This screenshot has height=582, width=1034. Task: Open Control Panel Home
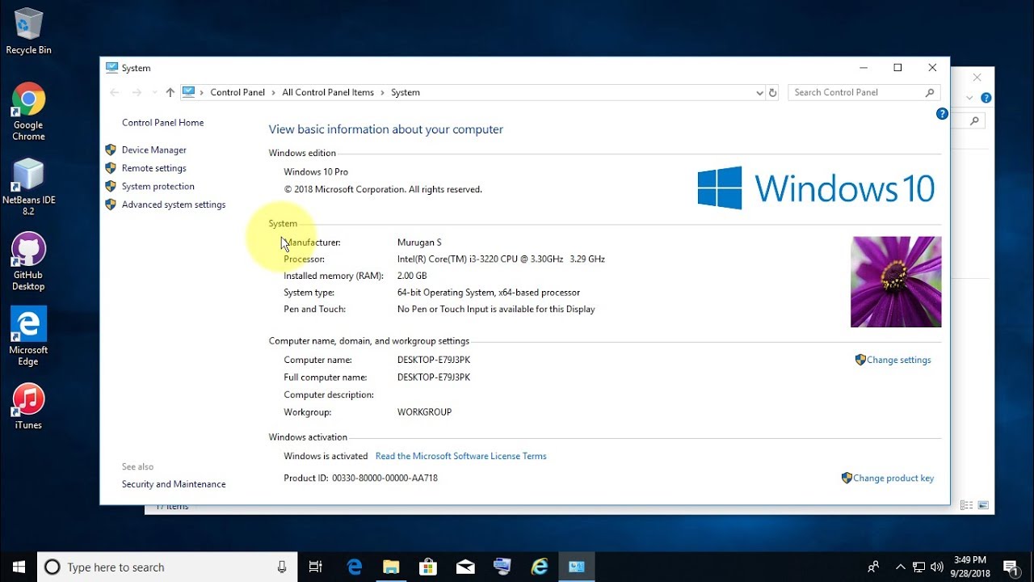[x=162, y=123]
